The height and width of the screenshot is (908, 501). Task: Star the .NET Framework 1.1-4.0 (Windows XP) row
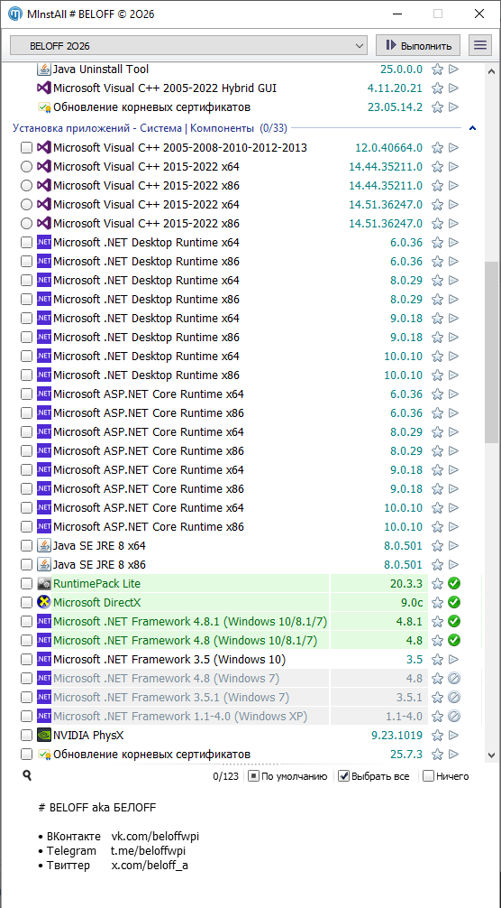click(438, 717)
